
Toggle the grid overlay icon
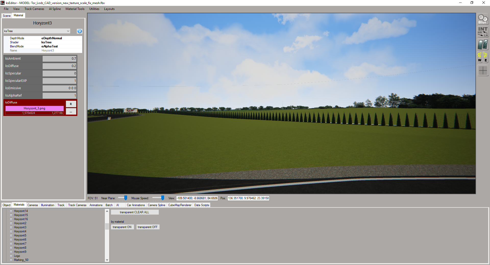click(x=483, y=70)
